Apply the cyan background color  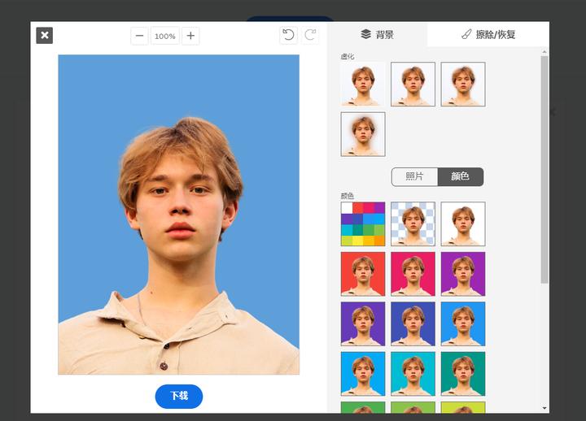[413, 374]
